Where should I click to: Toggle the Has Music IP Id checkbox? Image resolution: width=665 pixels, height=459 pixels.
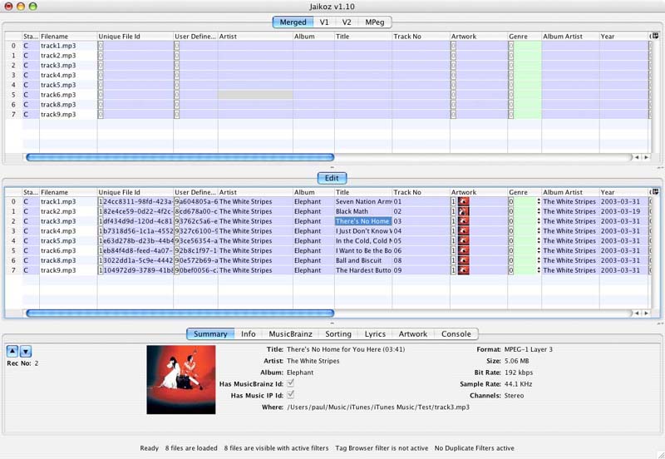(x=290, y=394)
